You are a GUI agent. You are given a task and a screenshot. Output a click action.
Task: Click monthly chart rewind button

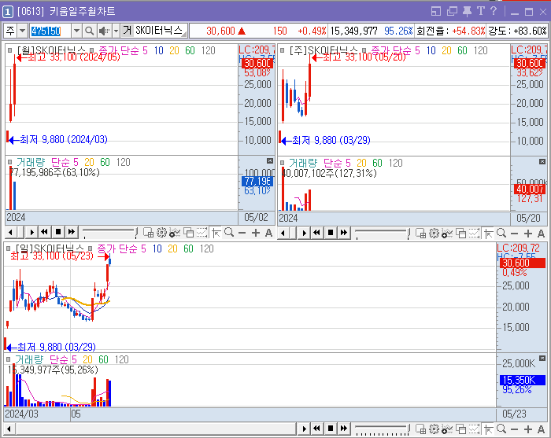click(45, 232)
